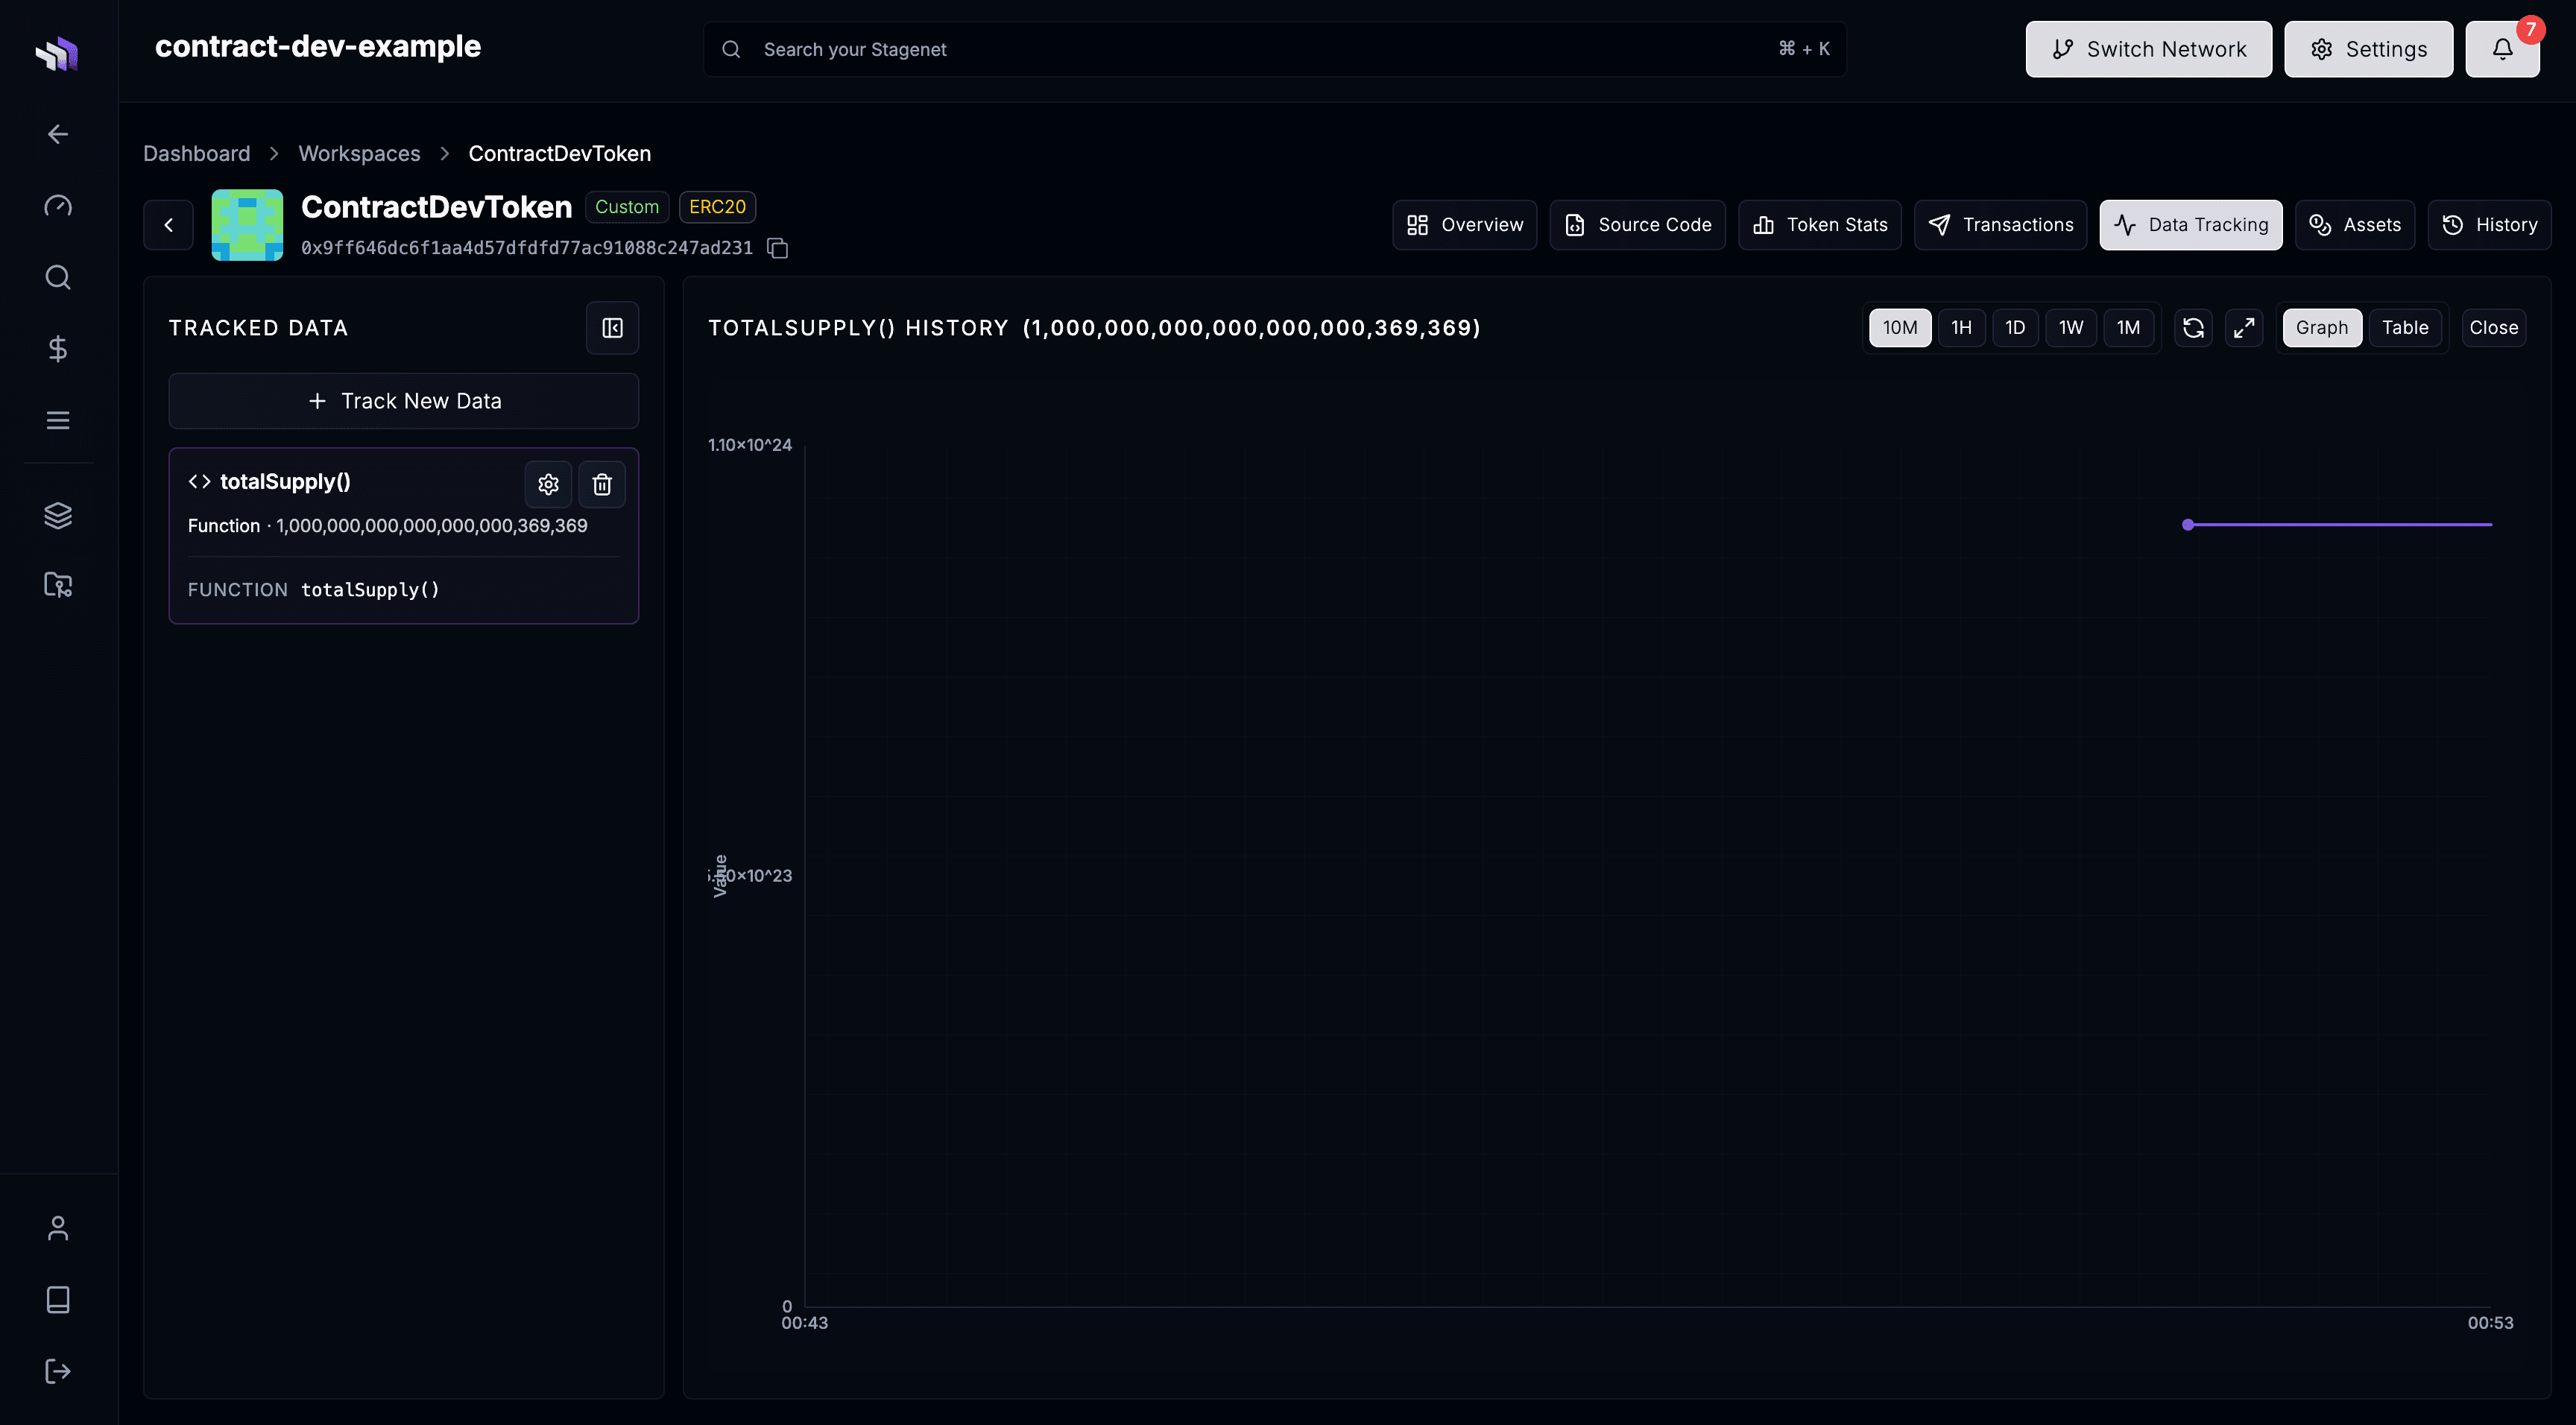Screen dimensions: 2576x1425
Task: Select the search icon in the left sidebar
Action: [x=57, y=277]
